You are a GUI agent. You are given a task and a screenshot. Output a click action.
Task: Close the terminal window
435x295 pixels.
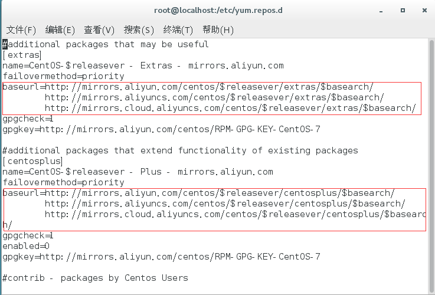[424, 11]
